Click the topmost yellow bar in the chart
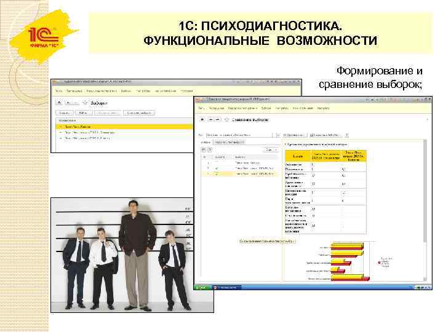The image size is (443, 332). tap(347, 244)
